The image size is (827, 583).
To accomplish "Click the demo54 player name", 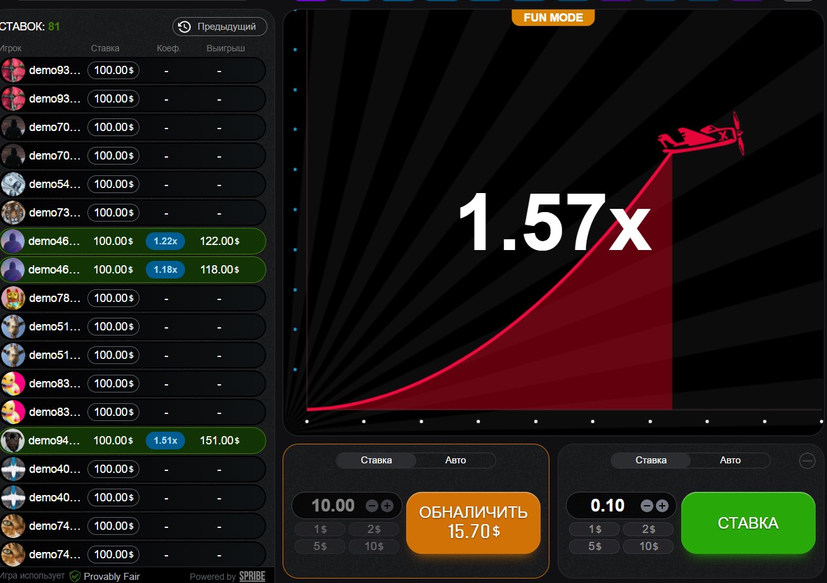I will point(54,184).
